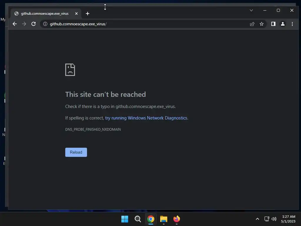Open the tab search chevron

pyautogui.click(x=251, y=10)
